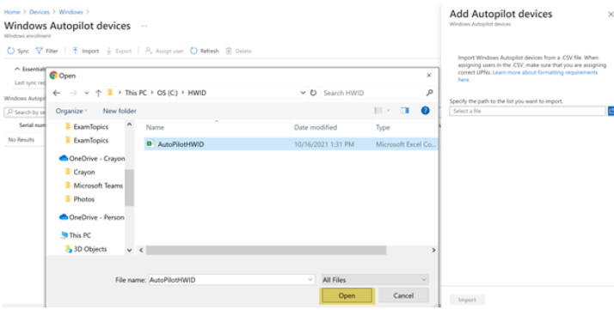Image resolution: width=614 pixels, height=310 pixels.
Task: Select Crayon folder in tree
Action: coord(80,172)
